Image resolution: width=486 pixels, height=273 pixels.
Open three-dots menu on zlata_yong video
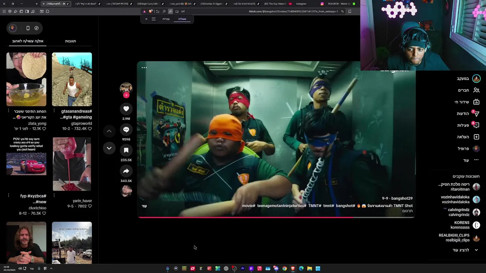(x=8, y=111)
